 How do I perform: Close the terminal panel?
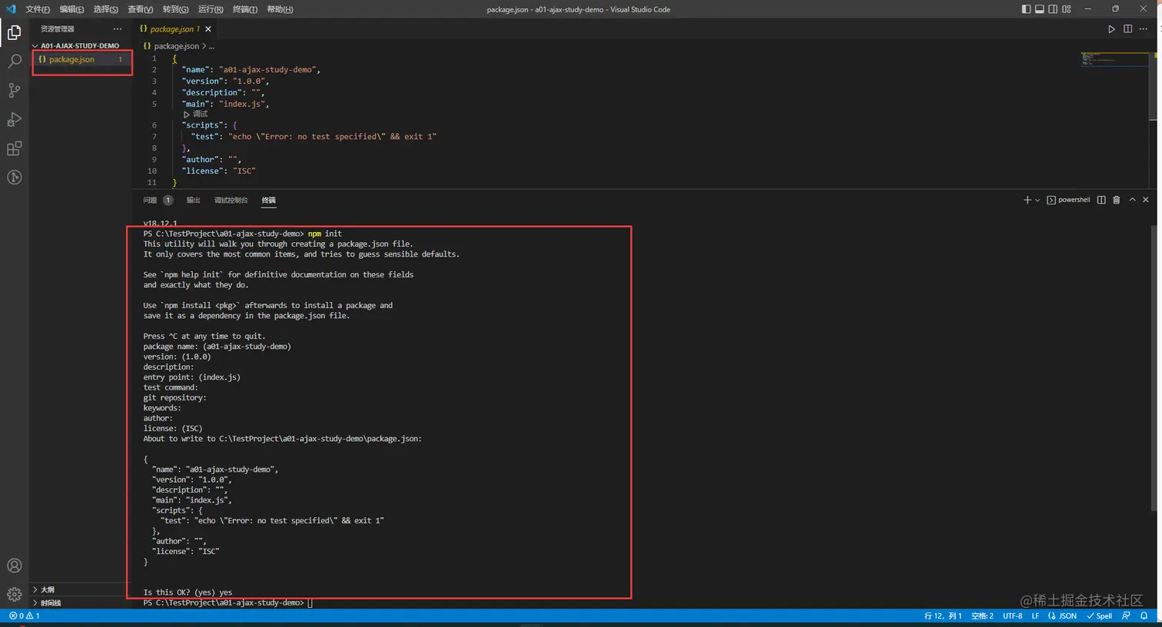click(1146, 200)
